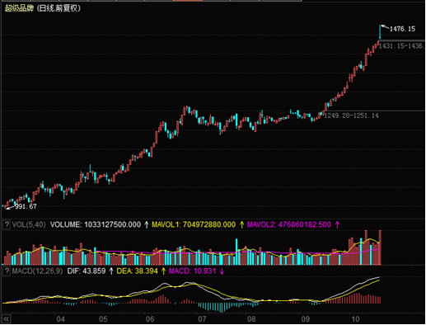Click the MACD(12,26,9) indicator label
Screen dimensions: 426x325
pos(37,271)
